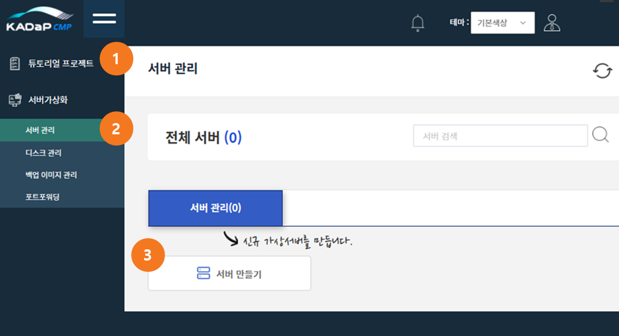The width and height of the screenshot is (619, 336).
Task: Click the 튜토리얼 프로젝트 clipboard icon
Action: coord(15,64)
